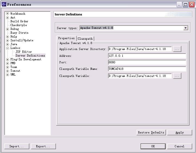Viewport: 196px width, 153px height.
Task: Click the Apply button
Action: (180, 133)
